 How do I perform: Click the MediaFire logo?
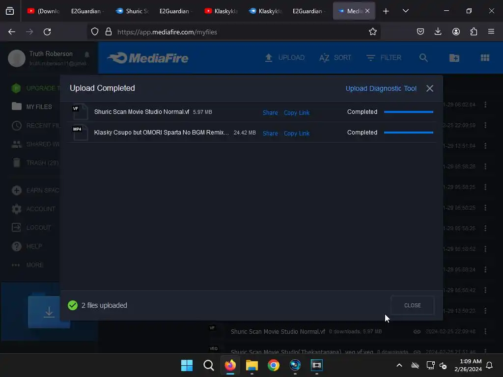coord(148,58)
